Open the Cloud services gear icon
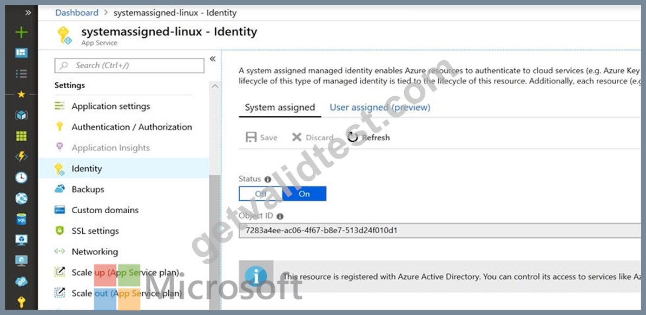The image size is (646, 315). [x=21, y=281]
